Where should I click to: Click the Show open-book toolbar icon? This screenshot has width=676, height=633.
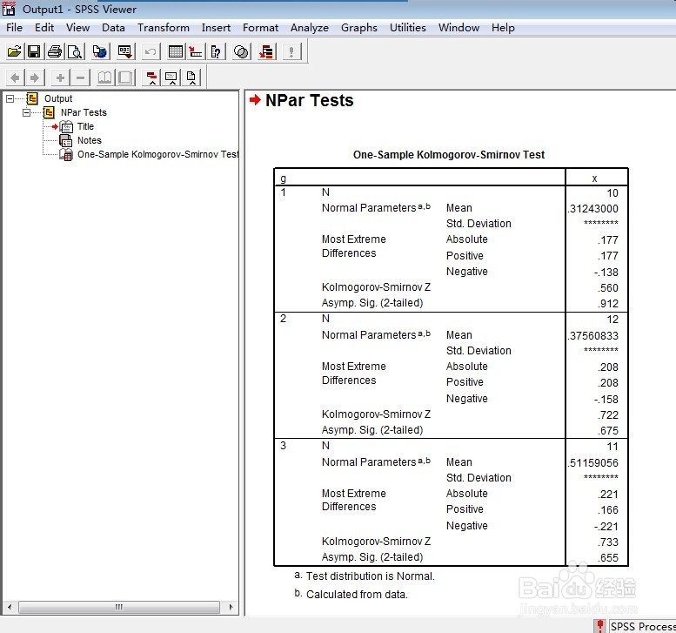tap(104, 77)
